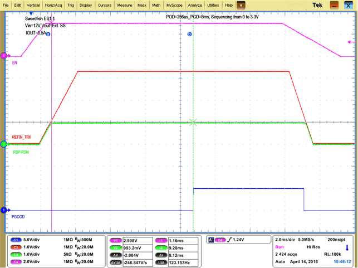
Task: Click the t1 cursor time badge
Action: (x=161, y=241)
